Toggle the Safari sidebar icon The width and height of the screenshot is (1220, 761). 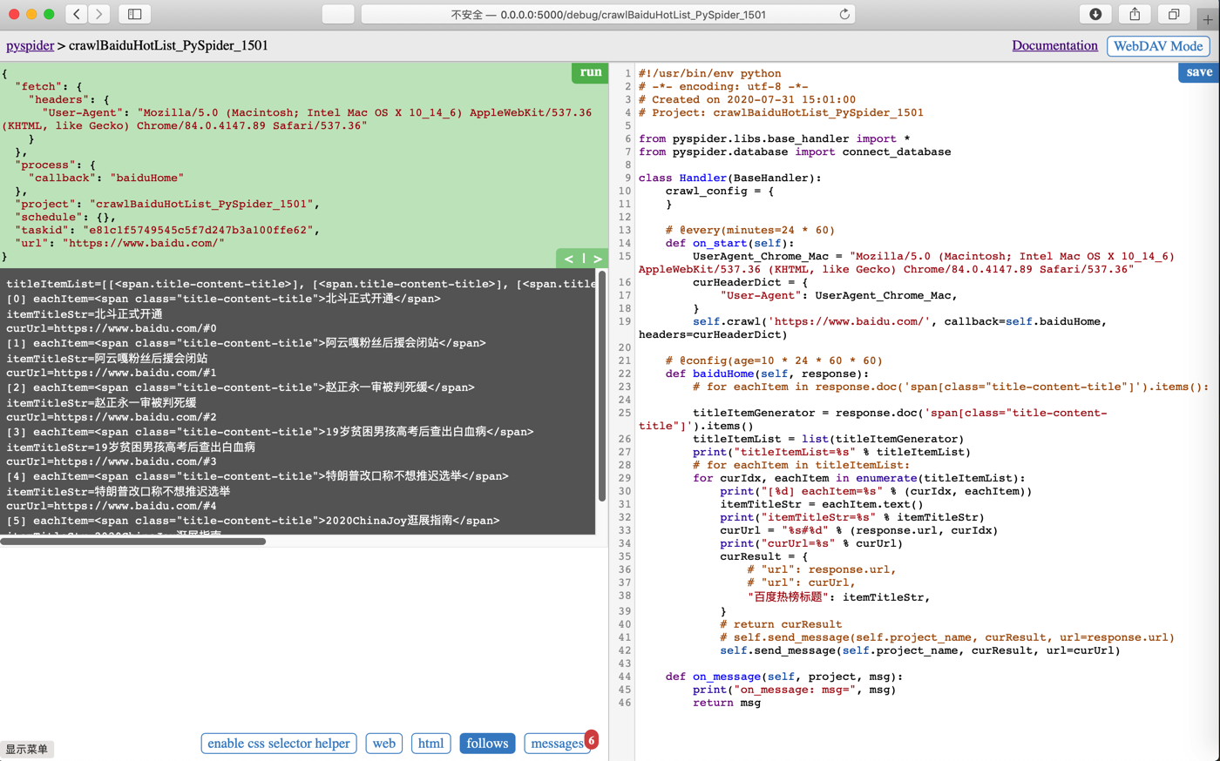pyautogui.click(x=135, y=14)
